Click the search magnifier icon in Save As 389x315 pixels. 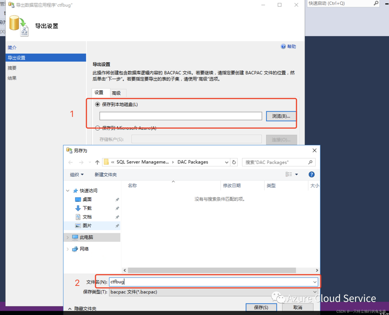(x=310, y=162)
